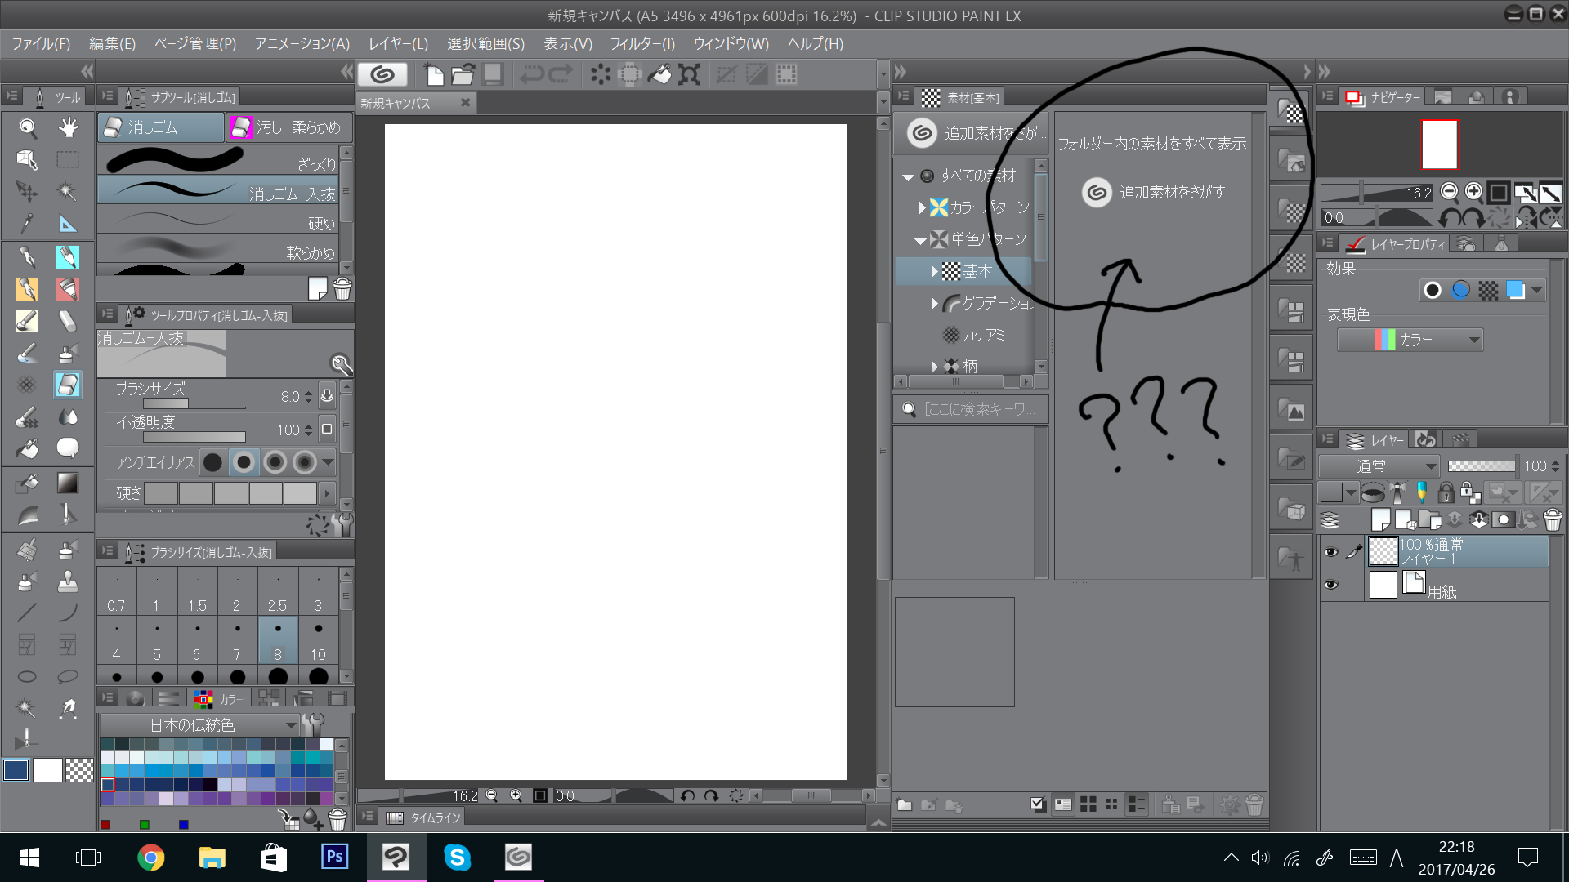
Task: Select the Hand move tool
Action: click(x=68, y=127)
